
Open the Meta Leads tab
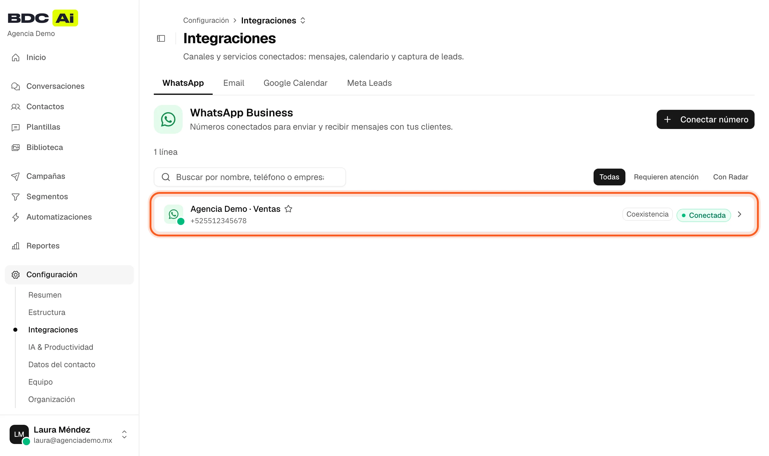click(x=369, y=83)
